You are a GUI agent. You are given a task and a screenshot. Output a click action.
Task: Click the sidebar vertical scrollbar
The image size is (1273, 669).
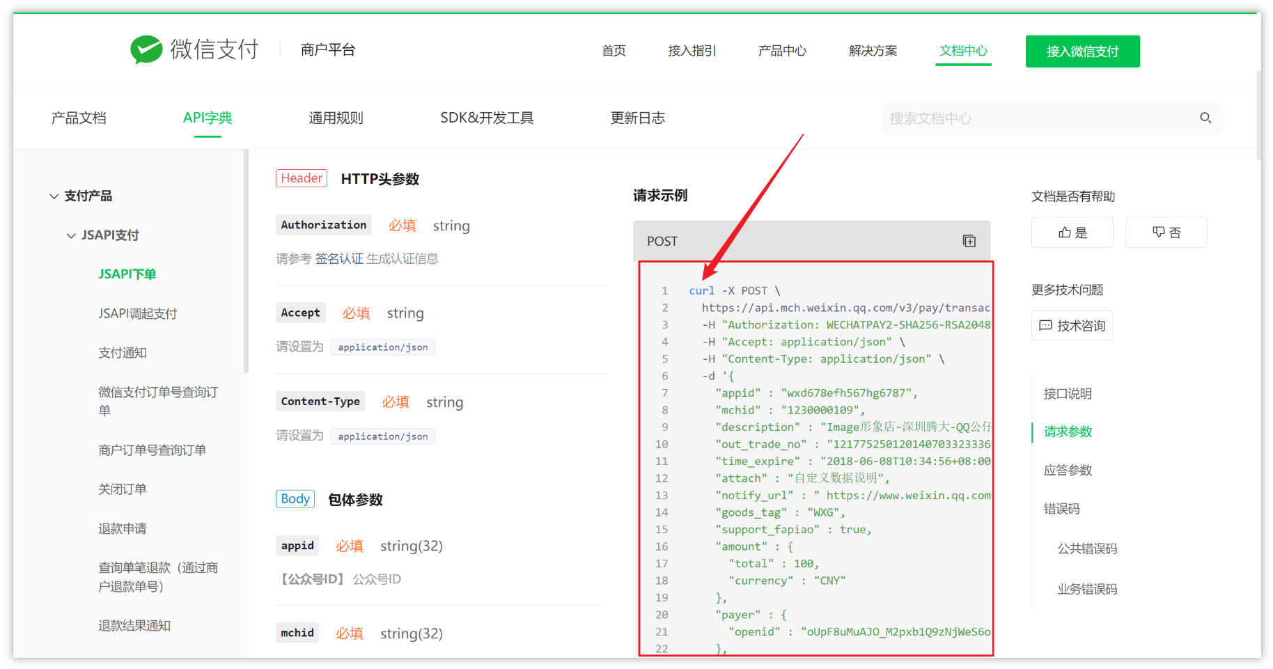click(x=246, y=261)
